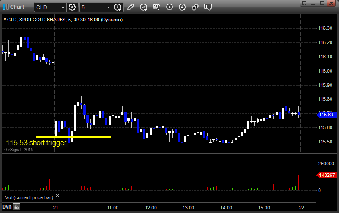Click the circled A alert icon
The height and width of the screenshot is (213, 339).
[x=182, y=7]
